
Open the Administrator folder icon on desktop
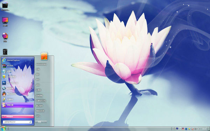[5, 6]
